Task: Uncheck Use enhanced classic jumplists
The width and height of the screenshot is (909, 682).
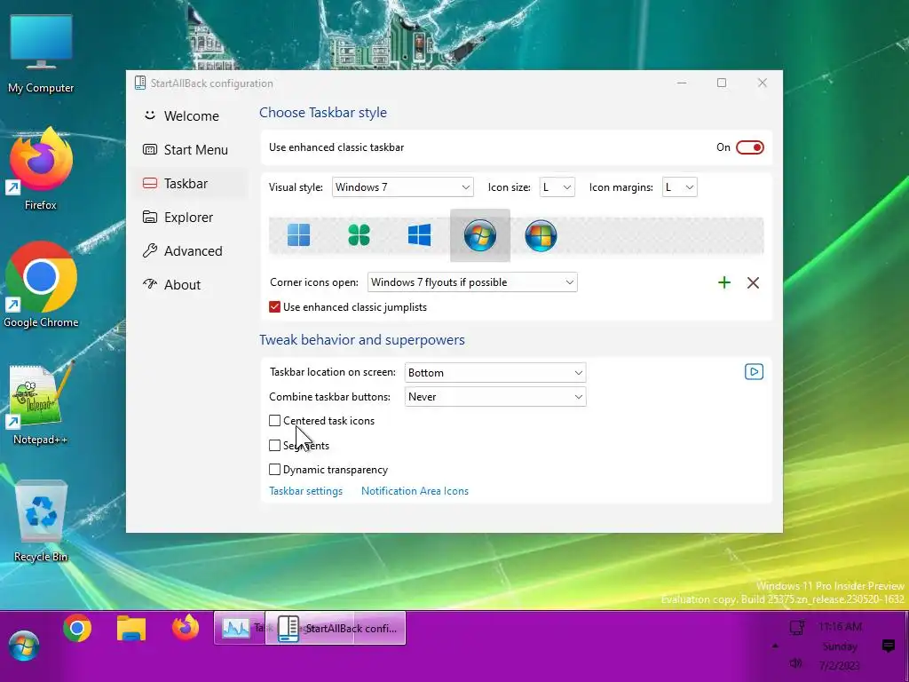Action: 275,306
